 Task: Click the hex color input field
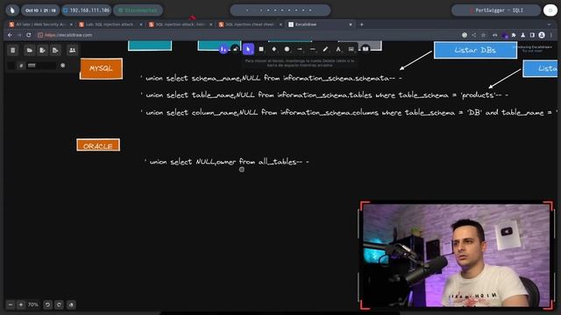[41, 66]
